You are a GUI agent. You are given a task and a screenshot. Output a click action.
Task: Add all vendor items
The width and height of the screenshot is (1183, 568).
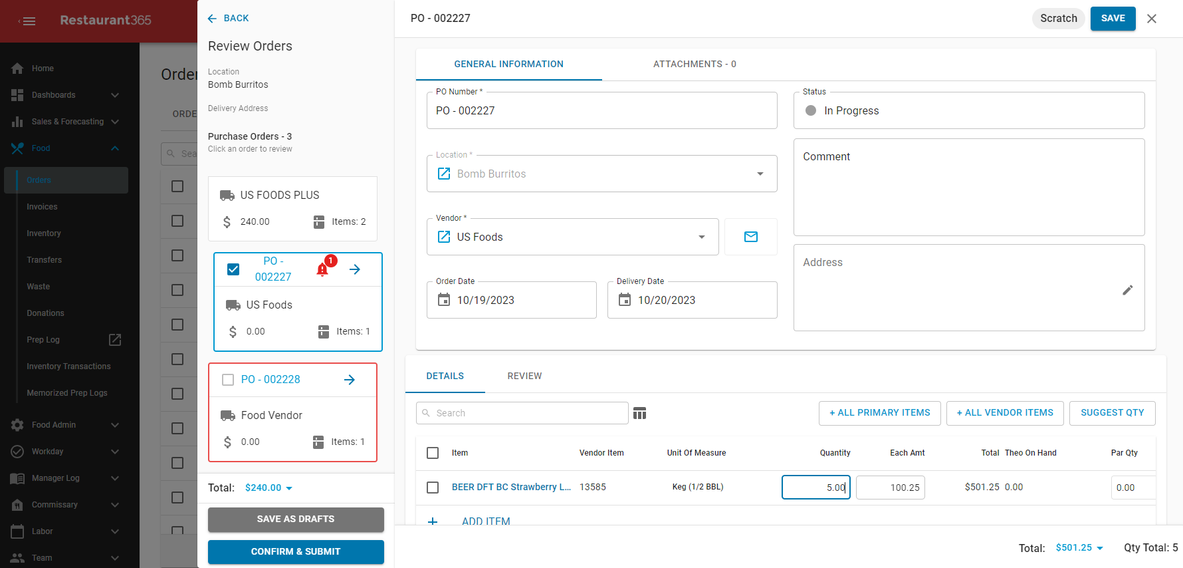click(1005, 413)
